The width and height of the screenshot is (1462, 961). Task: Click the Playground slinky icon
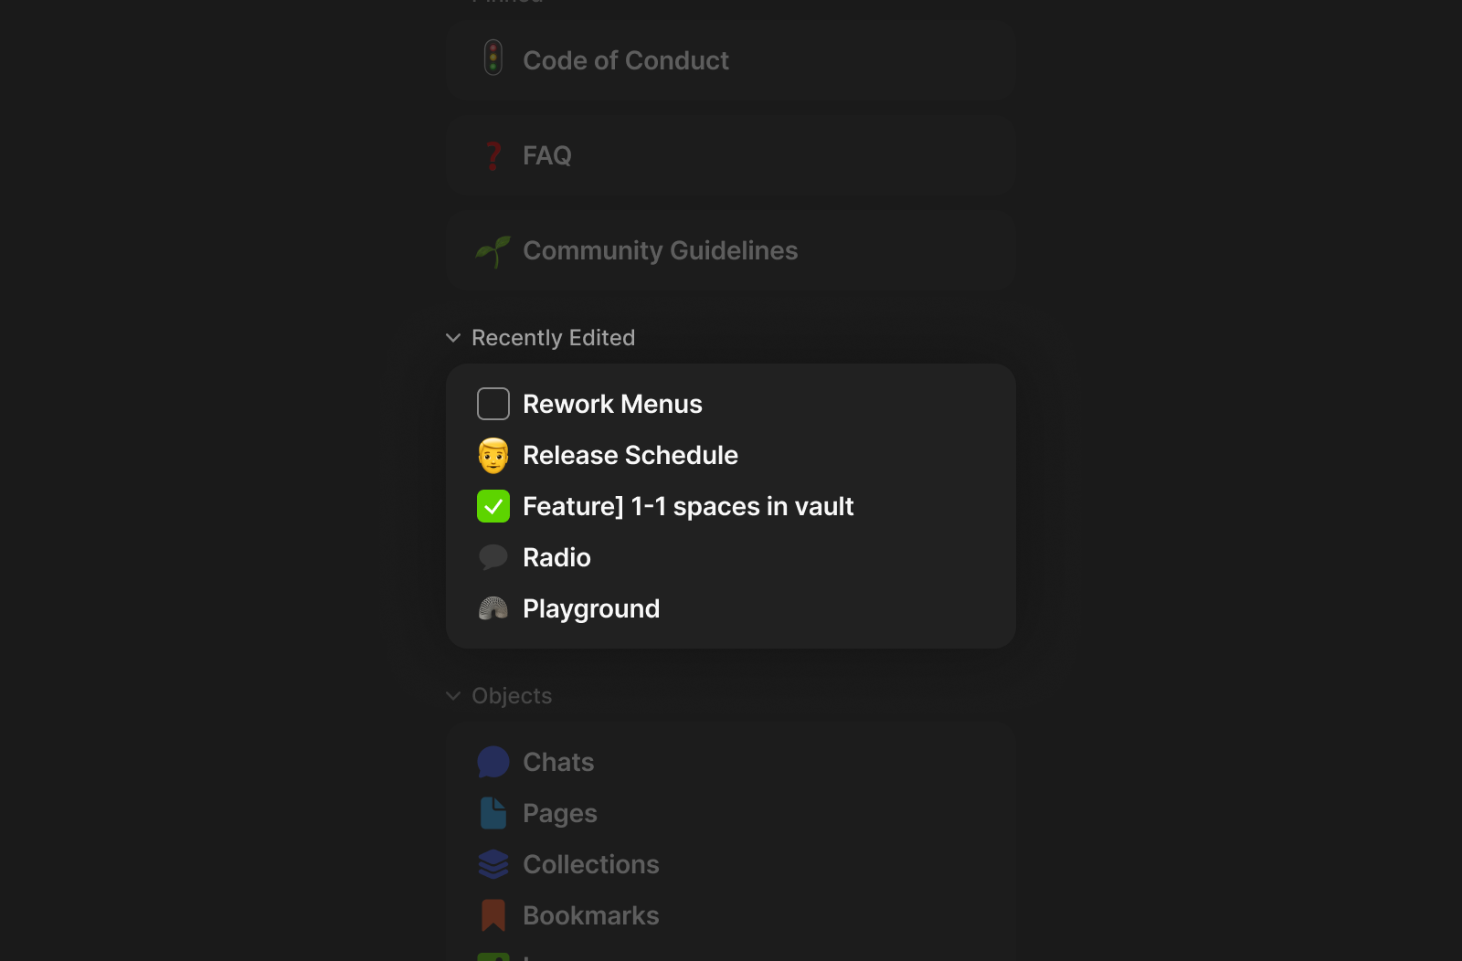pyautogui.click(x=493, y=608)
